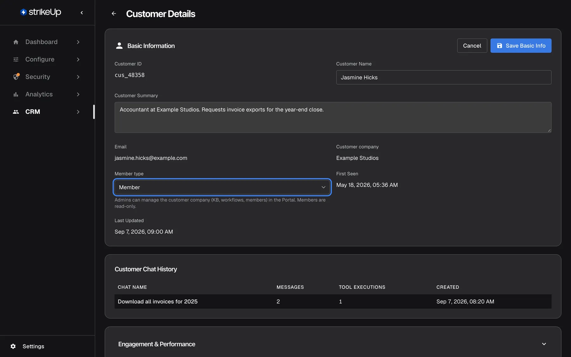
Task: Click the Customer Details page title
Action: click(x=161, y=14)
